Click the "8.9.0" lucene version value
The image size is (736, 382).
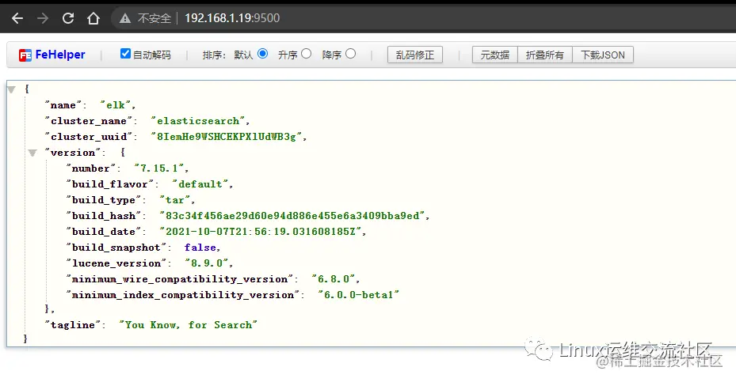(x=207, y=263)
